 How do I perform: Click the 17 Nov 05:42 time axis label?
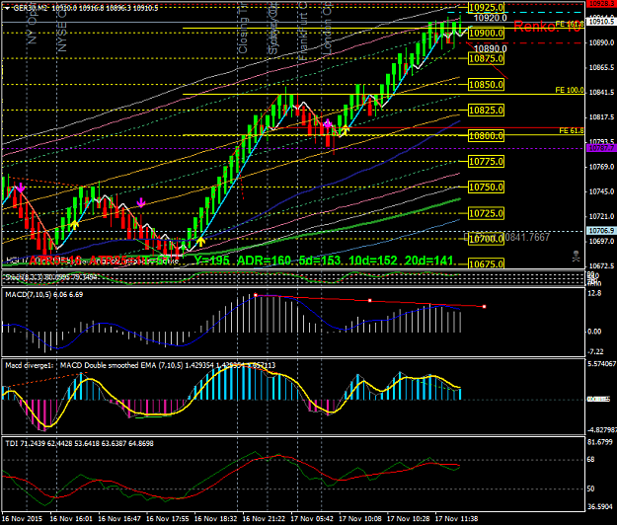click(x=312, y=519)
